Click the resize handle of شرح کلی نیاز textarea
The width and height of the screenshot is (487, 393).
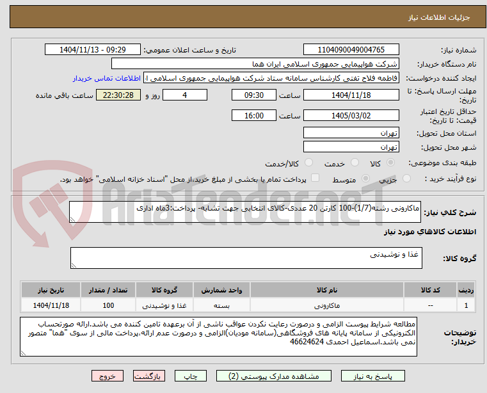(x=72, y=220)
